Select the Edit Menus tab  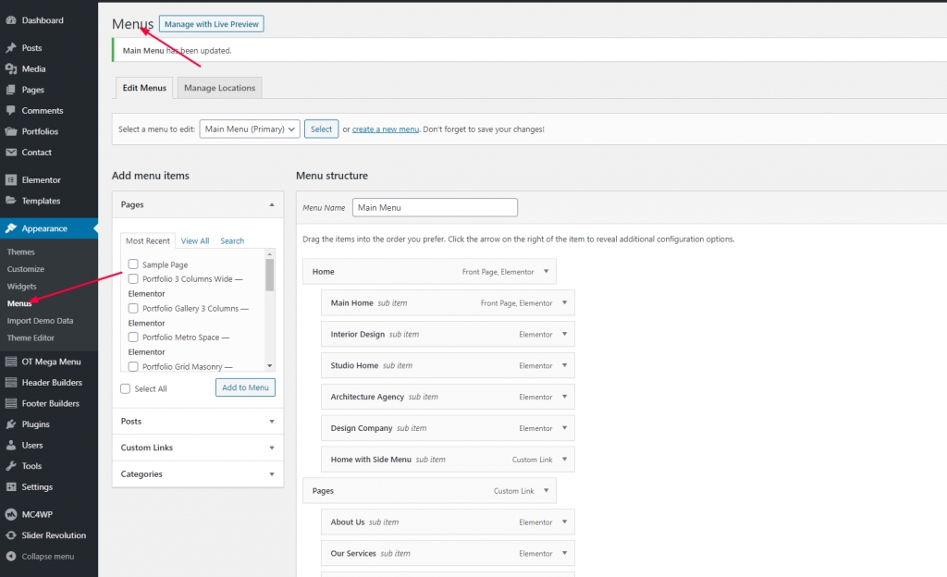(x=144, y=88)
